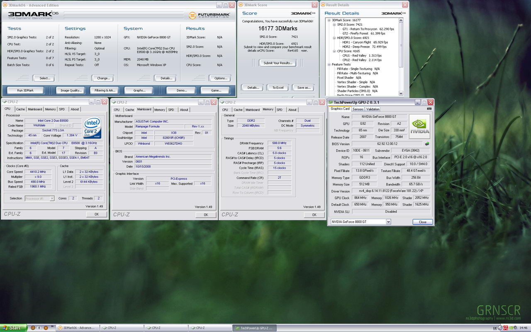The width and height of the screenshot is (531, 332).
Task: Click Demo button in 3DMark06
Action: [x=181, y=90]
